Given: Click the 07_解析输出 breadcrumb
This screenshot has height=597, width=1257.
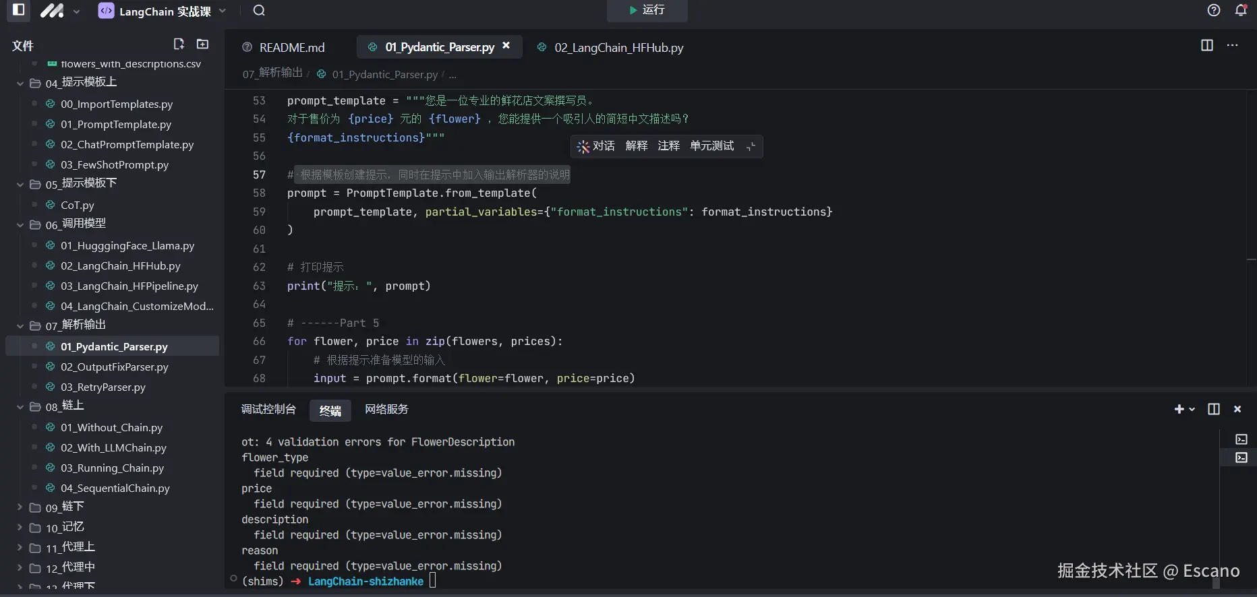Looking at the screenshot, I should pos(272,73).
